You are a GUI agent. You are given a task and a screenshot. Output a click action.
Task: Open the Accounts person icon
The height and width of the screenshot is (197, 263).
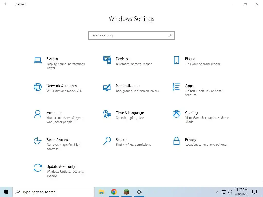[x=38, y=114]
